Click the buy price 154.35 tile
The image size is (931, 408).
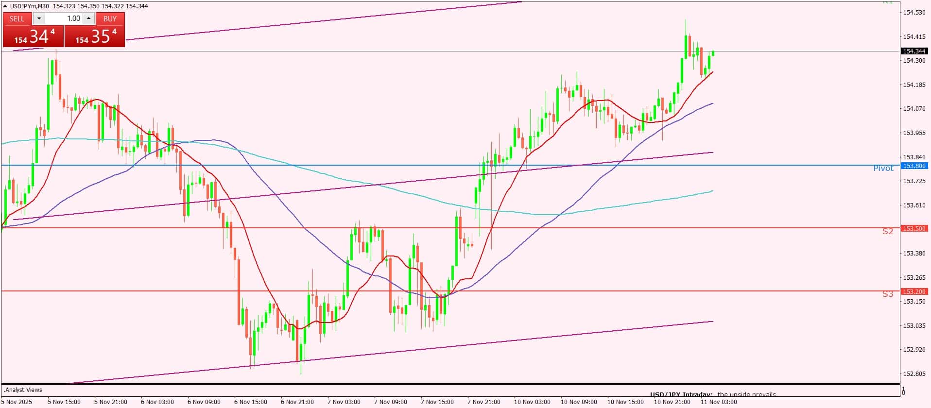95,36
